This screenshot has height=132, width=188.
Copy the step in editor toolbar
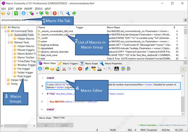pos(69,69)
